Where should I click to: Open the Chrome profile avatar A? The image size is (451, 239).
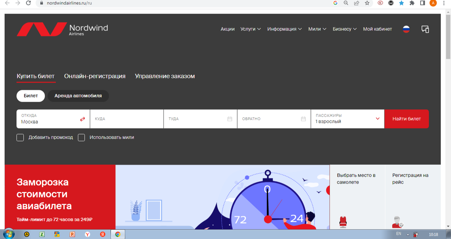click(x=433, y=3)
